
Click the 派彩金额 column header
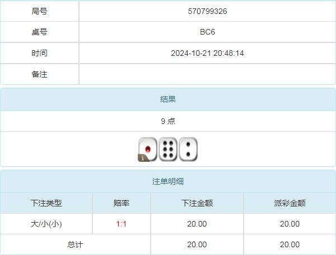coord(290,203)
